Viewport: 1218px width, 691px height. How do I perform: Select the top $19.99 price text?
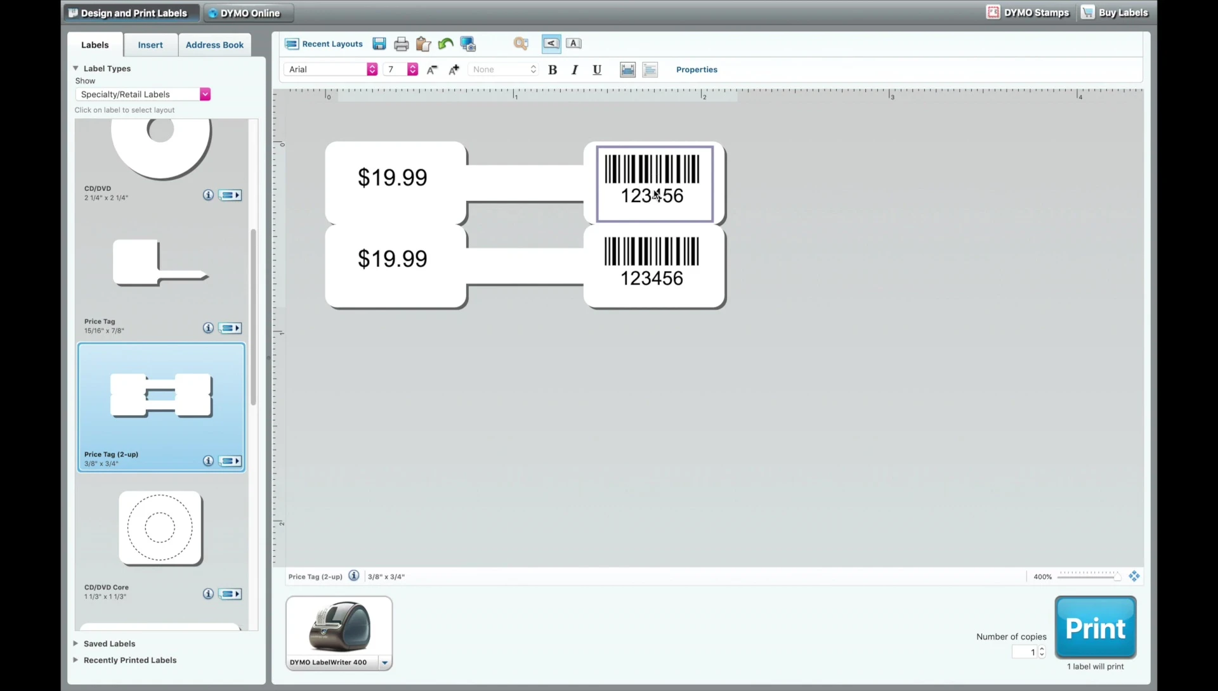point(393,178)
